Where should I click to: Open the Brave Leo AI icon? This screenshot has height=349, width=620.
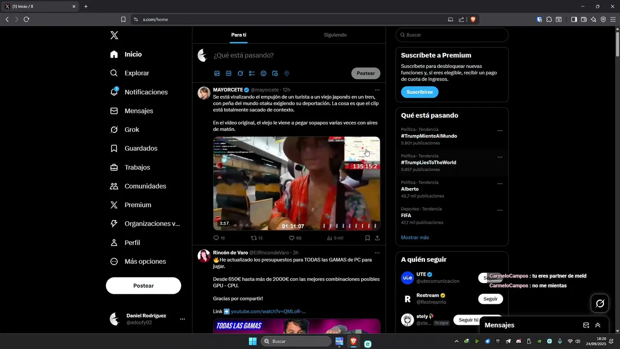(x=593, y=19)
